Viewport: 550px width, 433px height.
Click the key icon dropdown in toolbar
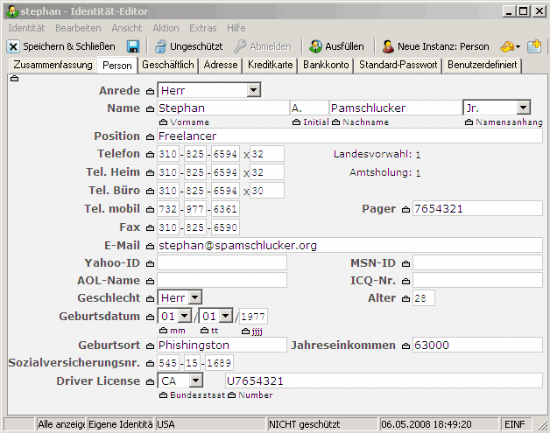(x=510, y=46)
